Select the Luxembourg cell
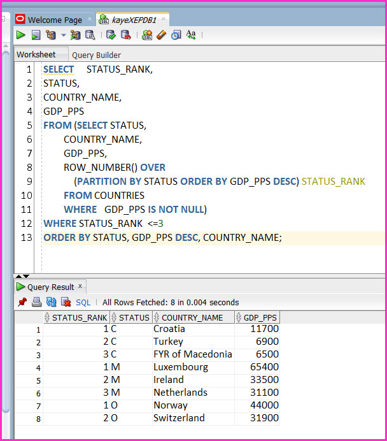This screenshot has width=387, height=441. tap(193, 367)
